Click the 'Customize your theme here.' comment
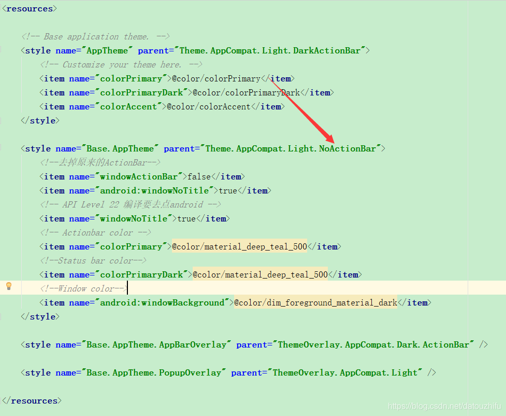Image resolution: width=506 pixels, height=416 pixels. click(x=121, y=65)
